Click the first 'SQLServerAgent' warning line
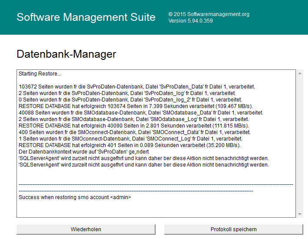The width and height of the screenshot is (308, 239). pos(143,158)
